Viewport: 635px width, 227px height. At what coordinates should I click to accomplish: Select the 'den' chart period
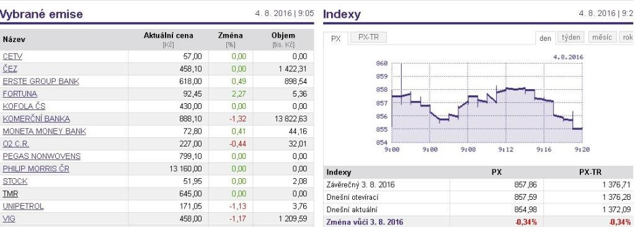(545, 38)
